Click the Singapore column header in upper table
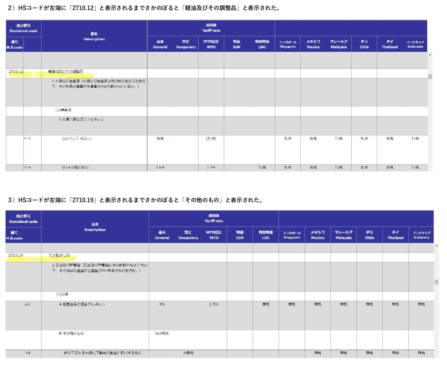The width and height of the screenshot is (447, 381). point(288,44)
